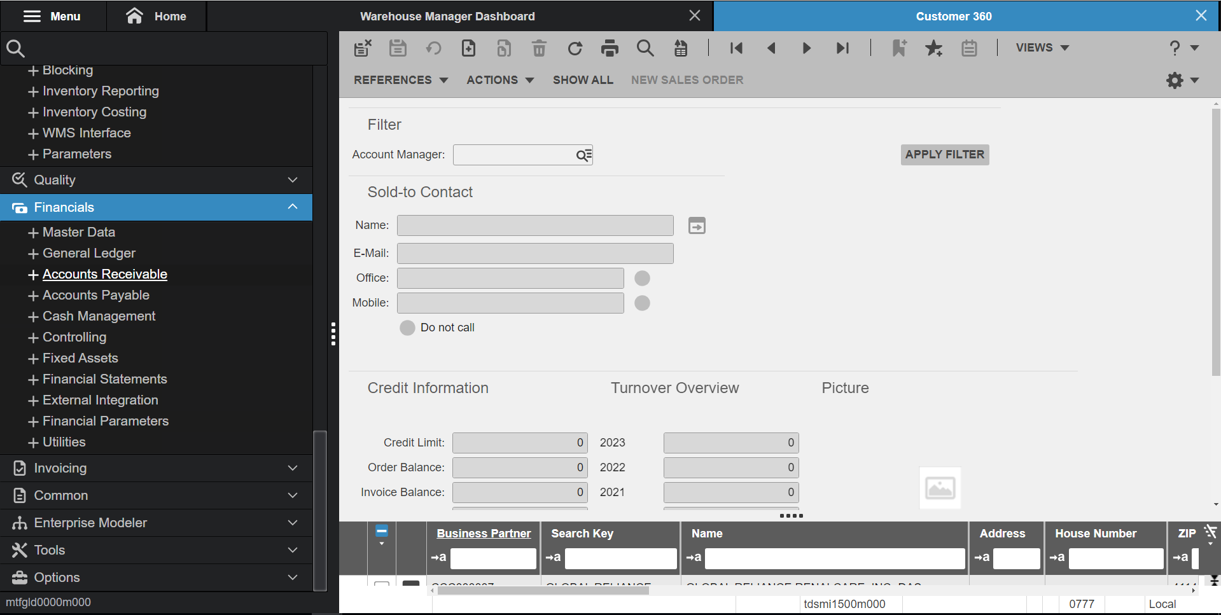Toggle the select-all checkbox in grid header
Image resolution: width=1221 pixels, height=615 pixels.
(x=382, y=531)
